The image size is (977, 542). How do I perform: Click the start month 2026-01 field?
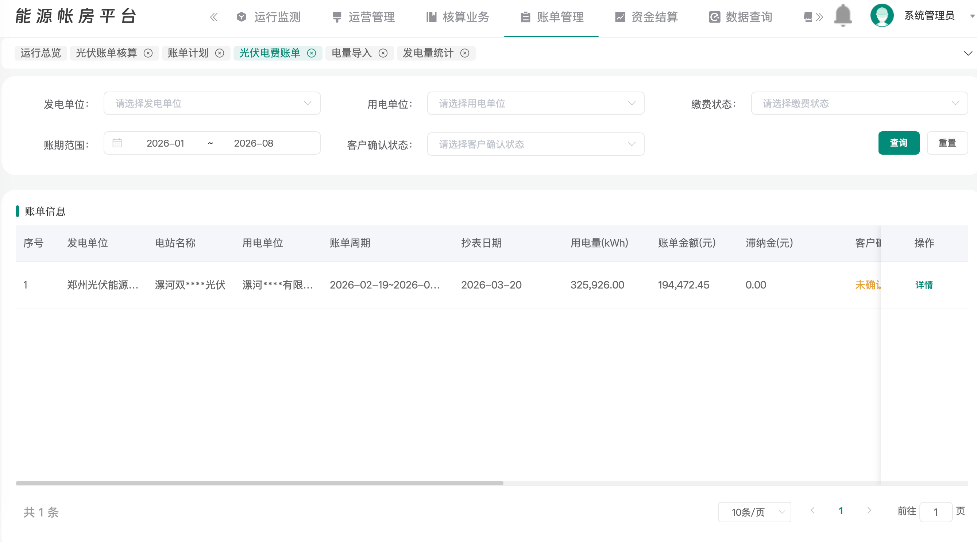165,143
